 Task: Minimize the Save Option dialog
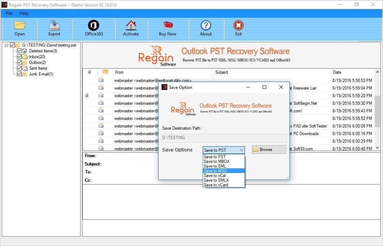click(x=248, y=87)
